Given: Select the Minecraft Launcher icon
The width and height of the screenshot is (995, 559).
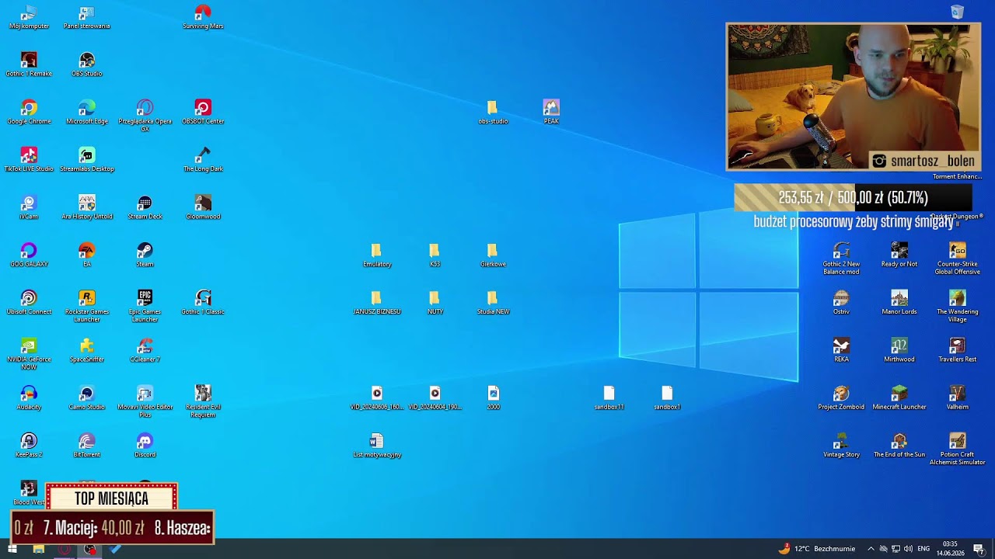Looking at the screenshot, I should [x=899, y=398].
